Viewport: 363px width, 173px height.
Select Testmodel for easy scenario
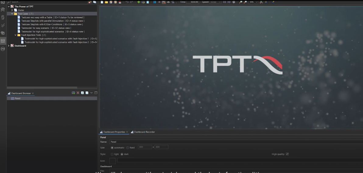[46, 28]
